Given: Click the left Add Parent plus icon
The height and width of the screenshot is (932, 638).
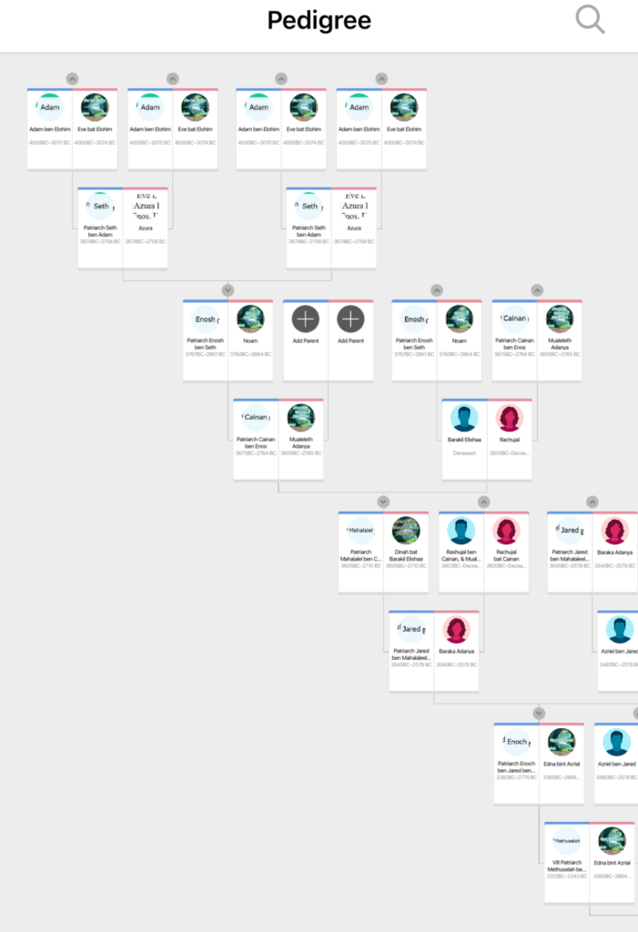Looking at the screenshot, I should click(x=305, y=319).
